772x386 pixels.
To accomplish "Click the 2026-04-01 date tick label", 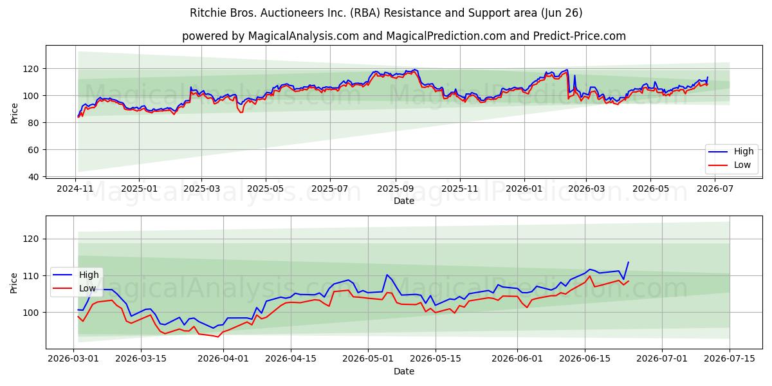I will [x=223, y=360].
